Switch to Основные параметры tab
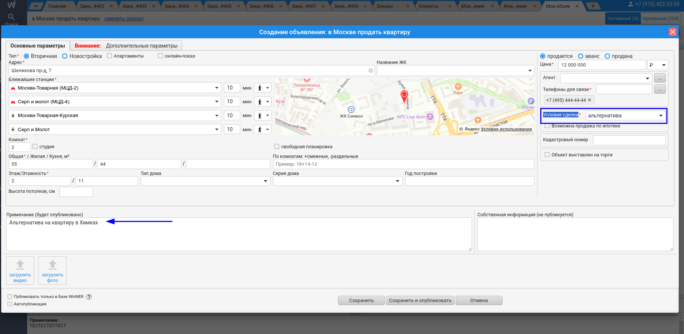 click(38, 46)
